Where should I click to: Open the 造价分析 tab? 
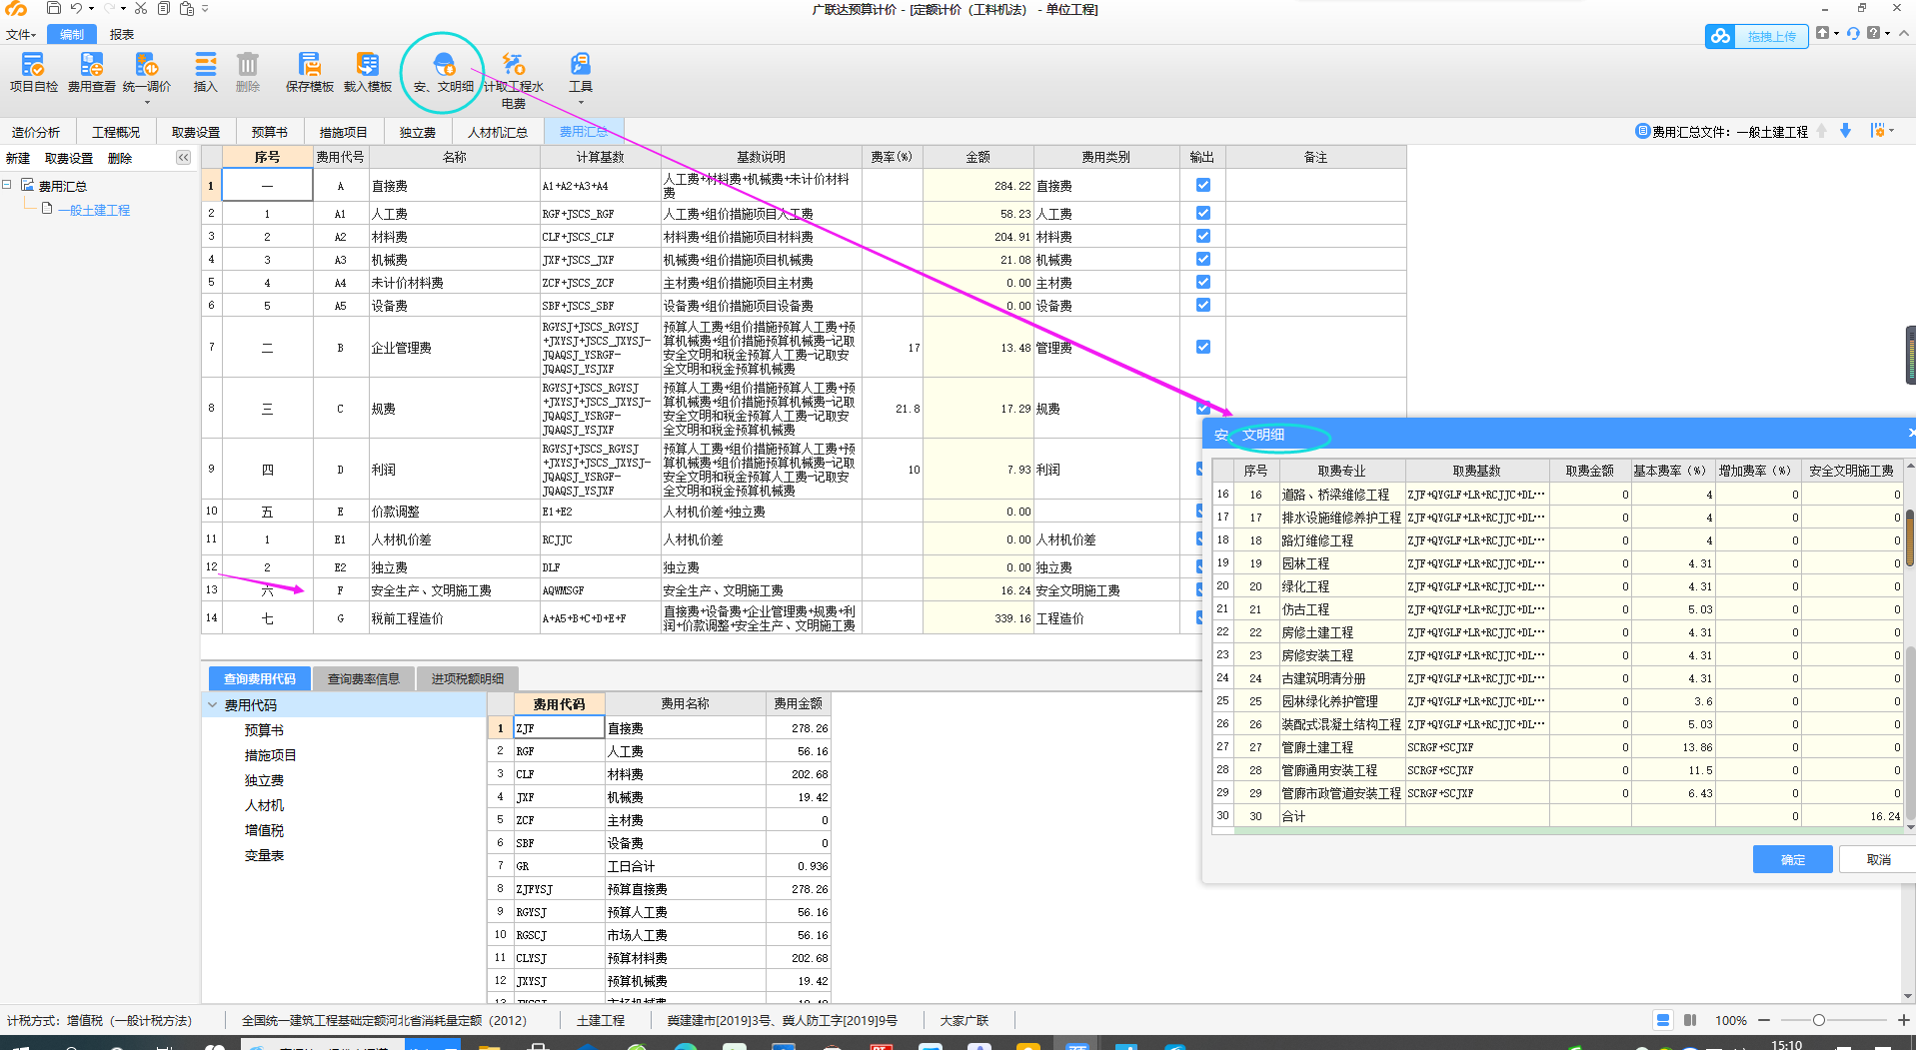[36, 132]
